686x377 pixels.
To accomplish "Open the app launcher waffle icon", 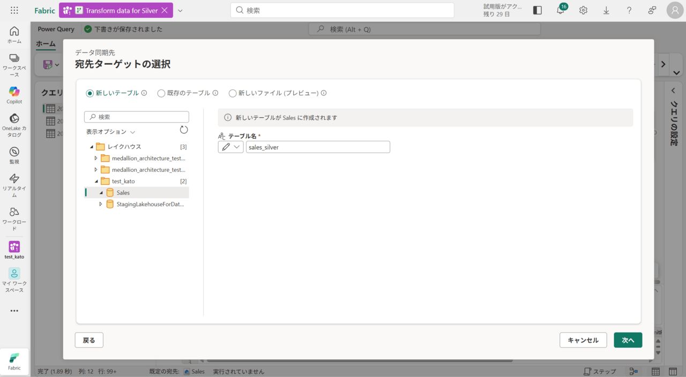I will click(14, 10).
